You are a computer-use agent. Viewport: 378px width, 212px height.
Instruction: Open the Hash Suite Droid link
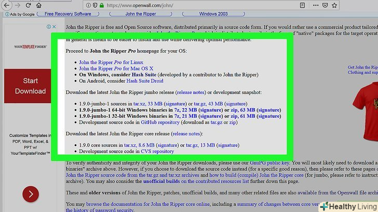coord(145,81)
